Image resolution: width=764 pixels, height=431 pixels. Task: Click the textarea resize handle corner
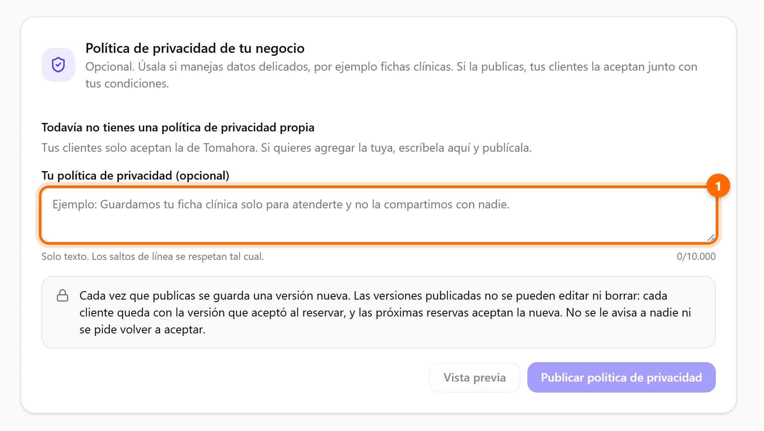pos(711,238)
